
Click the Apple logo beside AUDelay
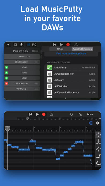pyautogui.click(x=50, y=80)
